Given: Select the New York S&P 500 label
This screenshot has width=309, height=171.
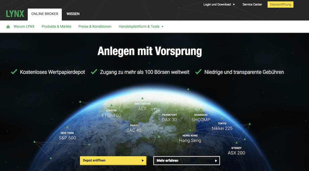Looking at the screenshot, I should click(67, 136).
